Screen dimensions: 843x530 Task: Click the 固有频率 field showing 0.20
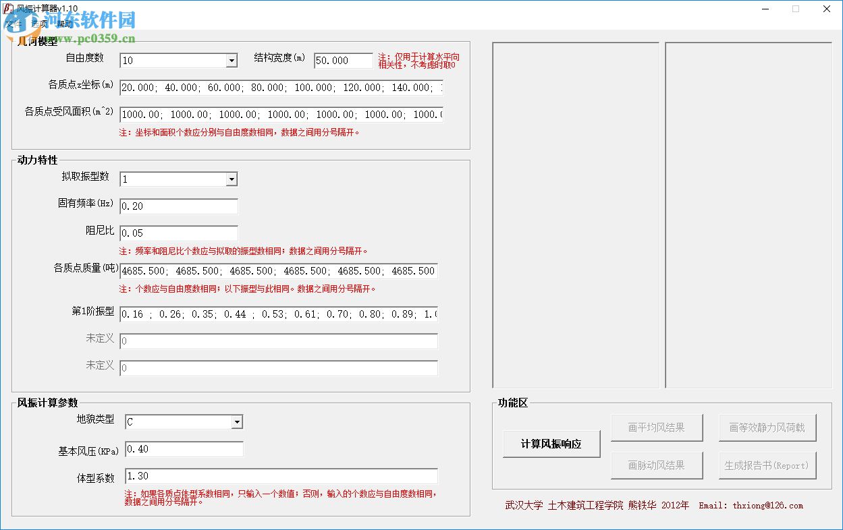point(178,206)
